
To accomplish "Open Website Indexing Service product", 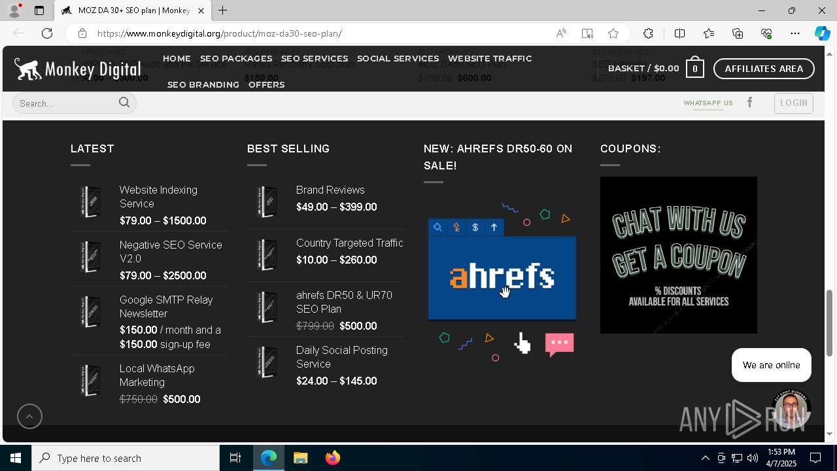I will click(158, 197).
